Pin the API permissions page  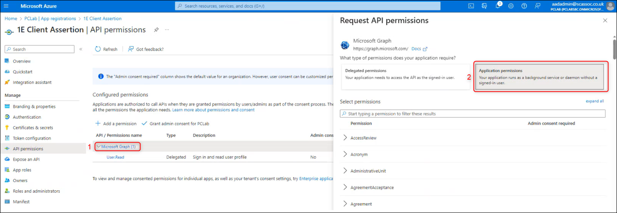tap(156, 30)
